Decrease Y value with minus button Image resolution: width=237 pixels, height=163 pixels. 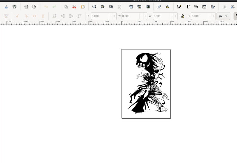[x=141, y=16]
